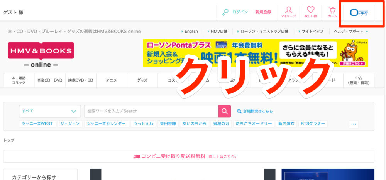
Task: Click the ローソンPontaプラス banner ad
Action: [x=256, y=53]
